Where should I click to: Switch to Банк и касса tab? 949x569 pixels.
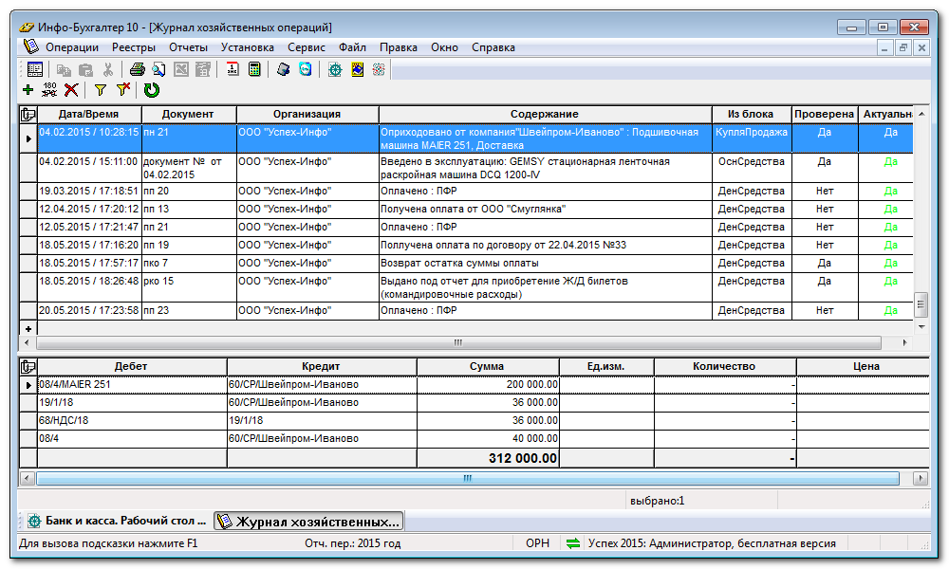pyautogui.click(x=114, y=522)
